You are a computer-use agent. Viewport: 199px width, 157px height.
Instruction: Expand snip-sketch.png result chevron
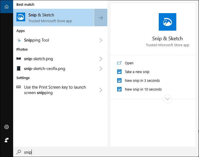(100, 59)
